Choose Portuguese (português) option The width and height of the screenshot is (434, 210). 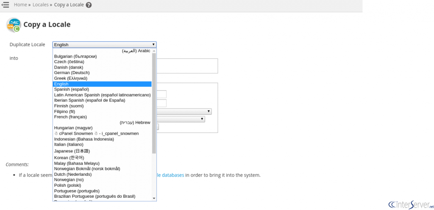(102, 191)
